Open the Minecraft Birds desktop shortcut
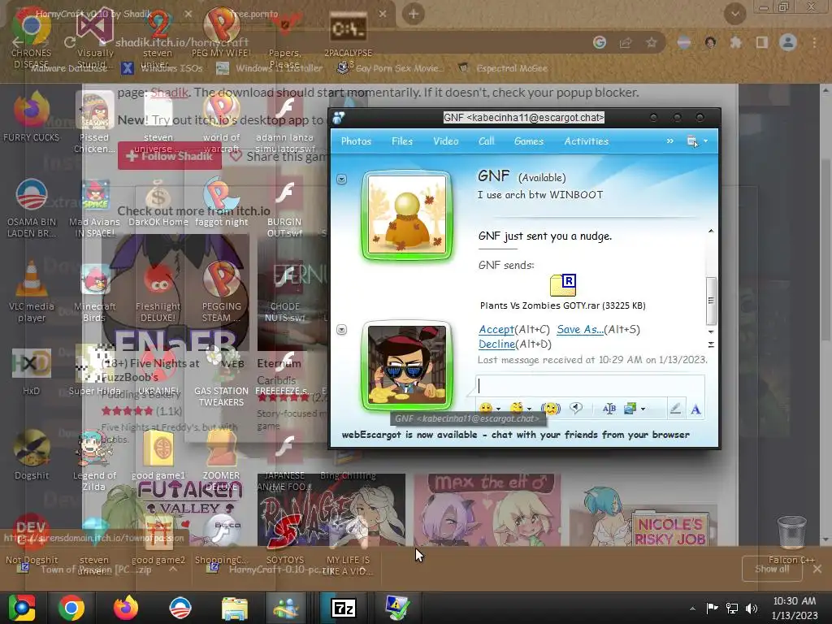 [94, 292]
